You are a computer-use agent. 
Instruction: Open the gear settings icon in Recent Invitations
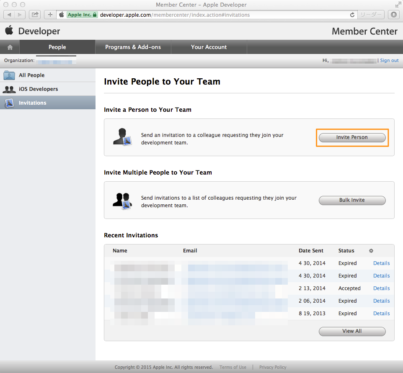[x=371, y=250]
